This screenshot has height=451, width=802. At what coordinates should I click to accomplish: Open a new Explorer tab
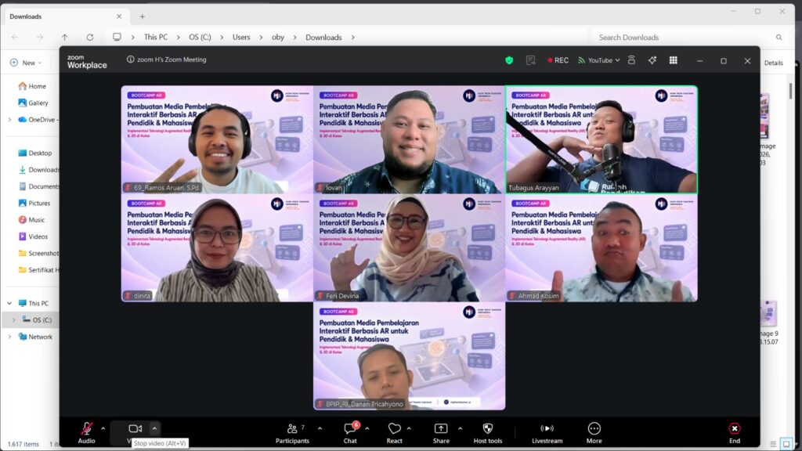click(x=143, y=16)
